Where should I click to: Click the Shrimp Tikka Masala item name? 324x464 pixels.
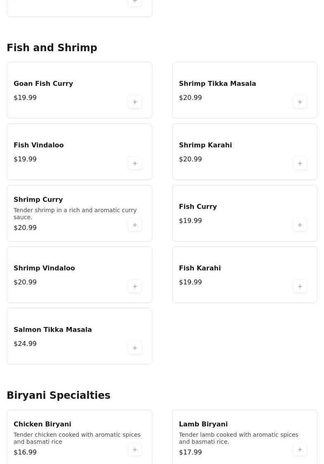[218, 83]
